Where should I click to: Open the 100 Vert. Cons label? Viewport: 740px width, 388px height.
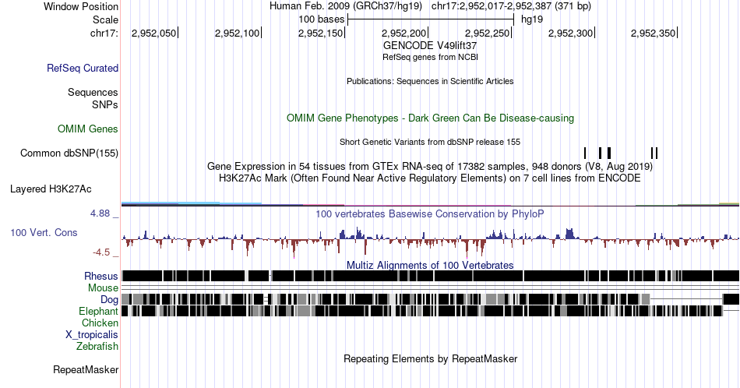coord(44,232)
